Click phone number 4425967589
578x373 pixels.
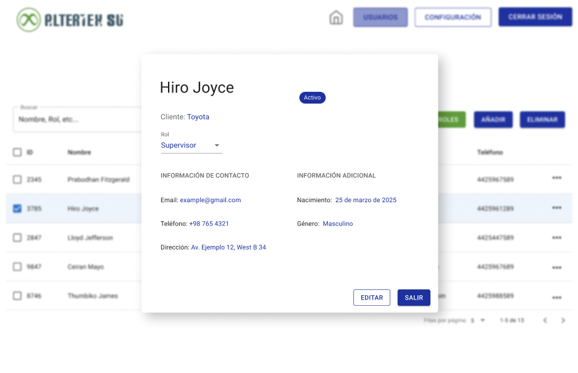[495, 179]
